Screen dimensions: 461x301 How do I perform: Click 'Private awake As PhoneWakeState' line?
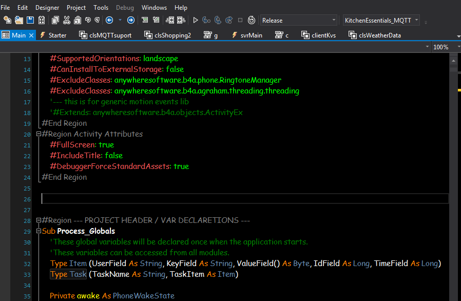click(112, 296)
